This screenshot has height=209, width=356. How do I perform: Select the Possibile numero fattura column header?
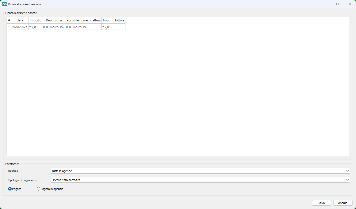click(83, 20)
